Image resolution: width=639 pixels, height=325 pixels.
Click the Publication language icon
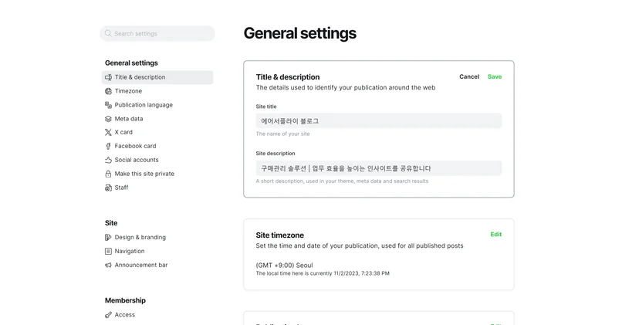[x=108, y=105]
